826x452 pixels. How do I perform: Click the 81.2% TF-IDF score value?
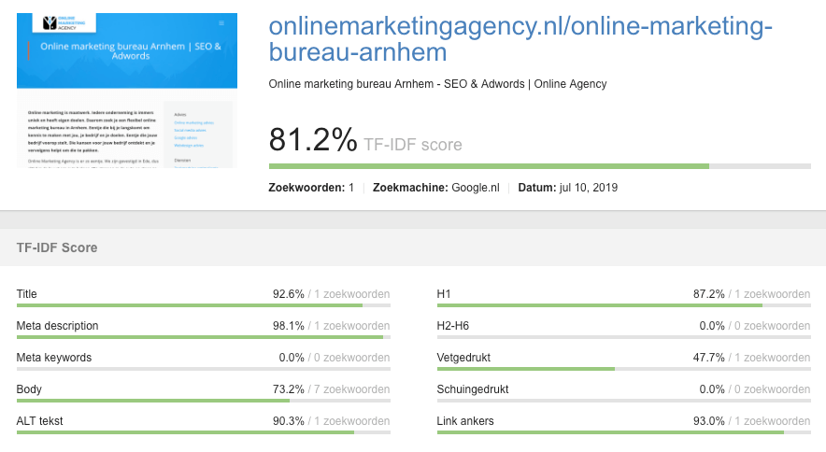click(313, 140)
